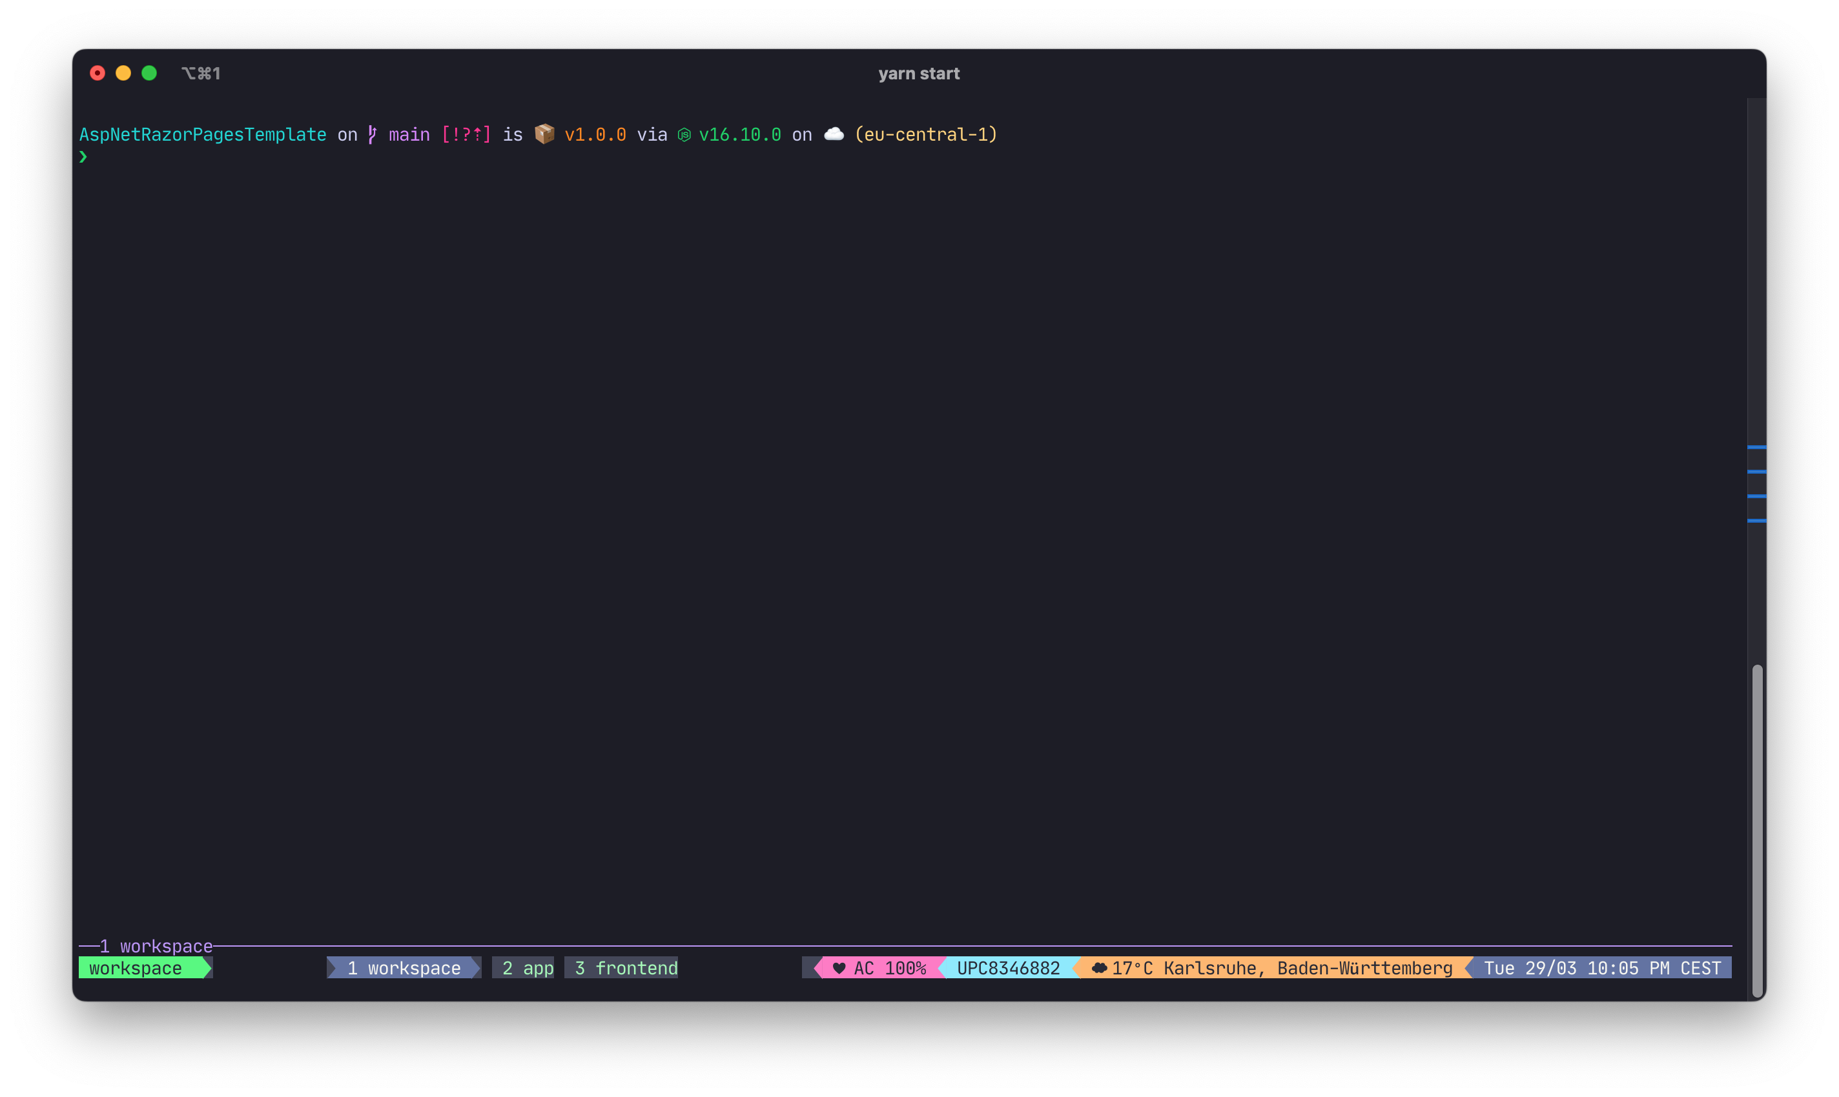The width and height of the screenshot is (1839, 1097).
Task: Click the ⌥⌘1 pane shortcut indicator
Action: tap(201, 73)
